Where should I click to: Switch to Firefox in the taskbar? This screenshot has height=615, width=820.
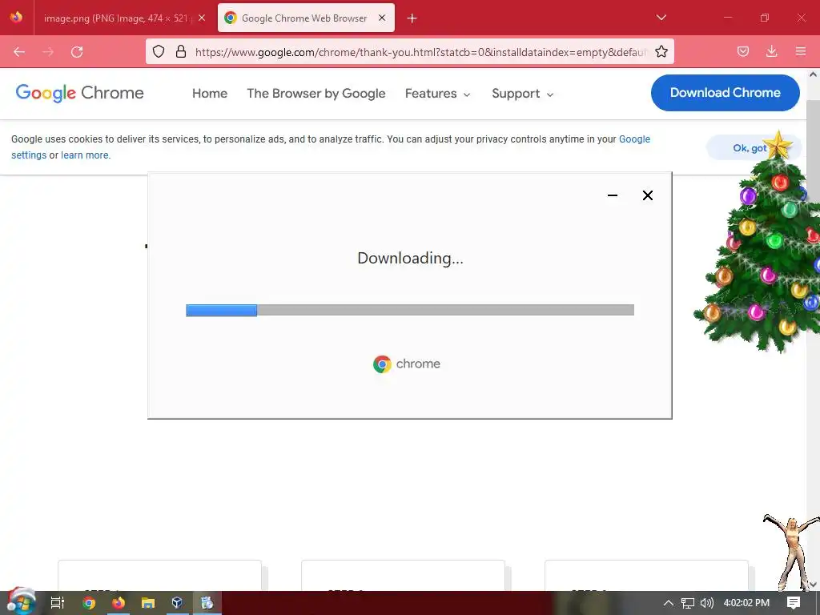pyautogui.click(x=119, y=603)
